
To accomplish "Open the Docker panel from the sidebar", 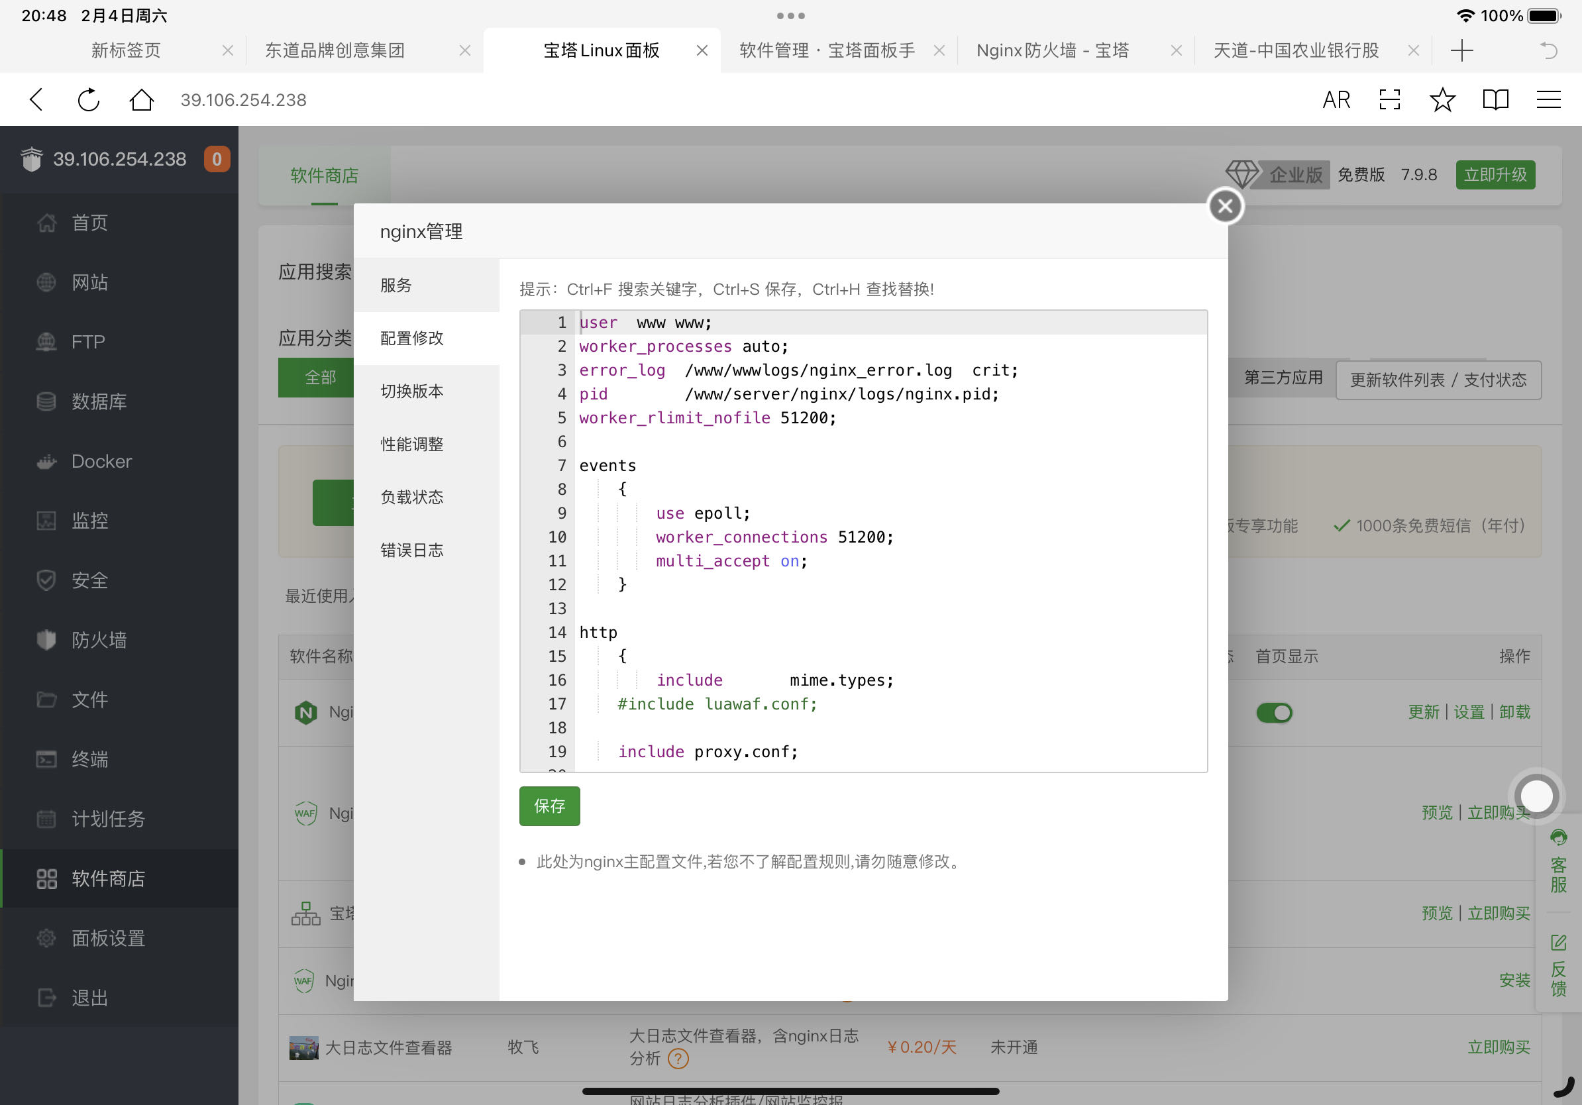I will tap(101, 461).
